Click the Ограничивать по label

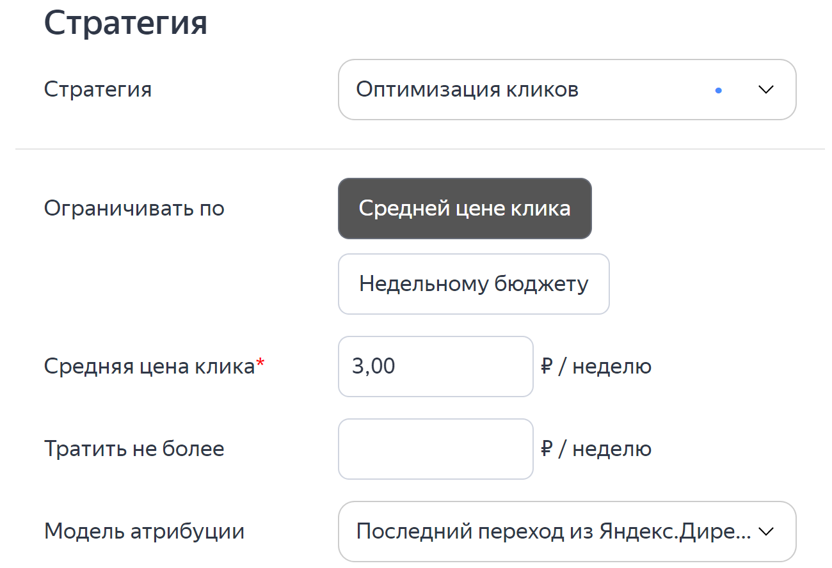(134, 209)
